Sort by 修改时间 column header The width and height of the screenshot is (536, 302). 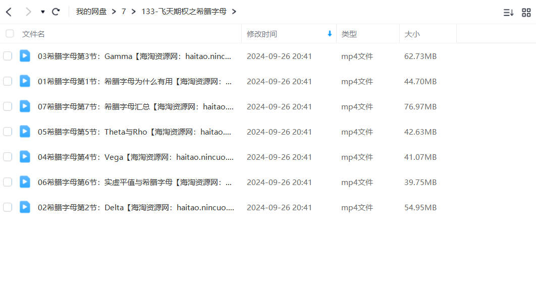pos(262,34)
